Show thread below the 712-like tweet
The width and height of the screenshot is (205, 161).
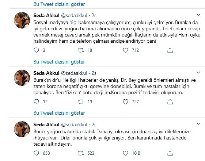pyautogui.click(x=59, y=62)
